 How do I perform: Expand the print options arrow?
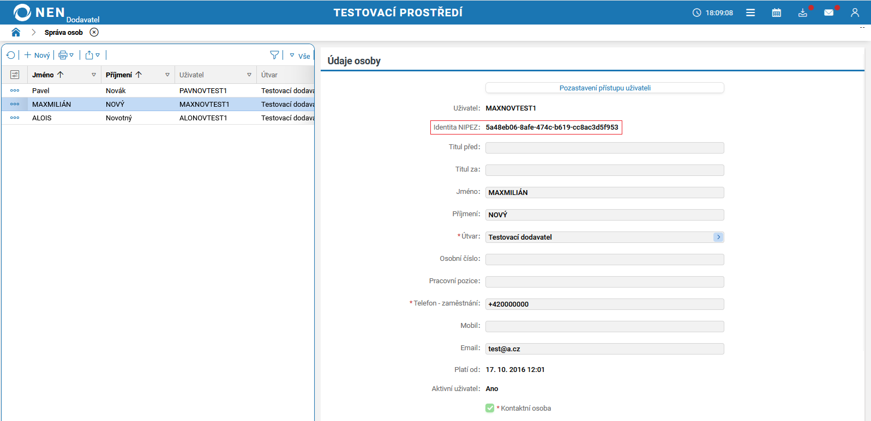(71, 55)
